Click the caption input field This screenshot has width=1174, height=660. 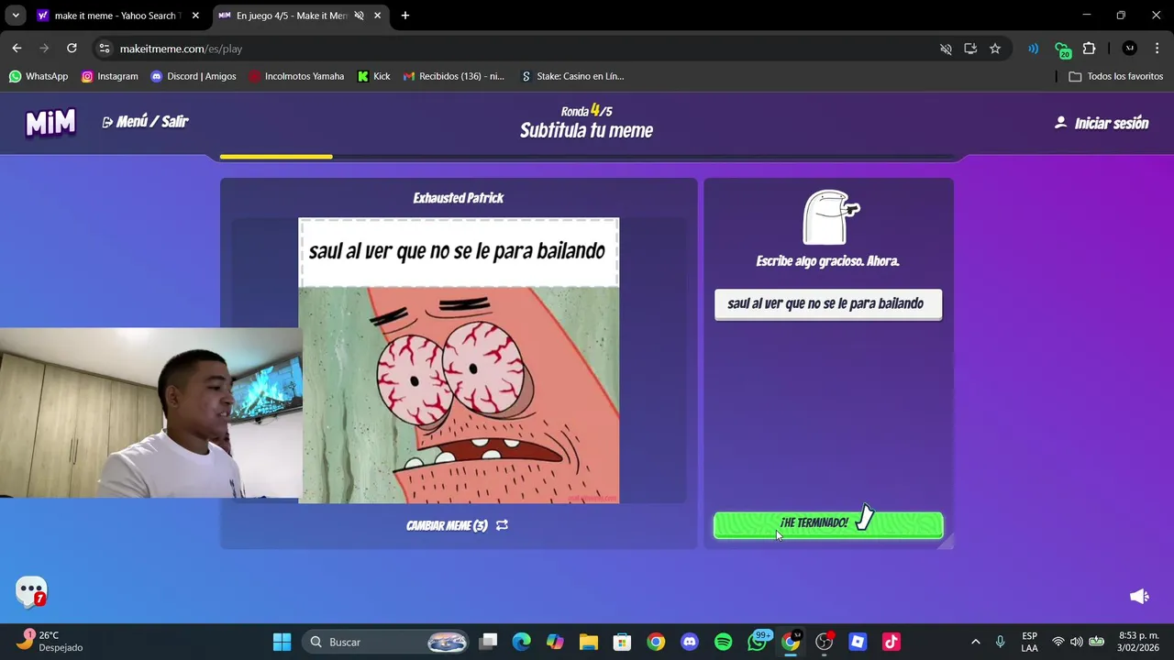(827, 303)
